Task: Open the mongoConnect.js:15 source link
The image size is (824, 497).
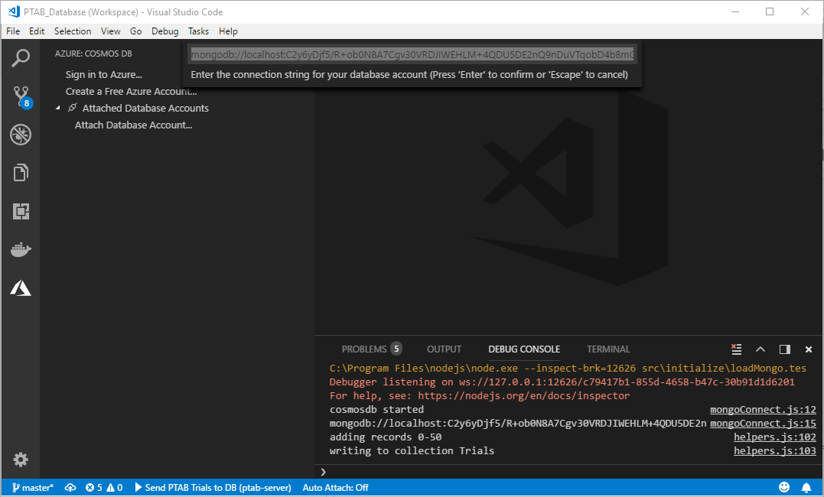Action: (763, 424)
